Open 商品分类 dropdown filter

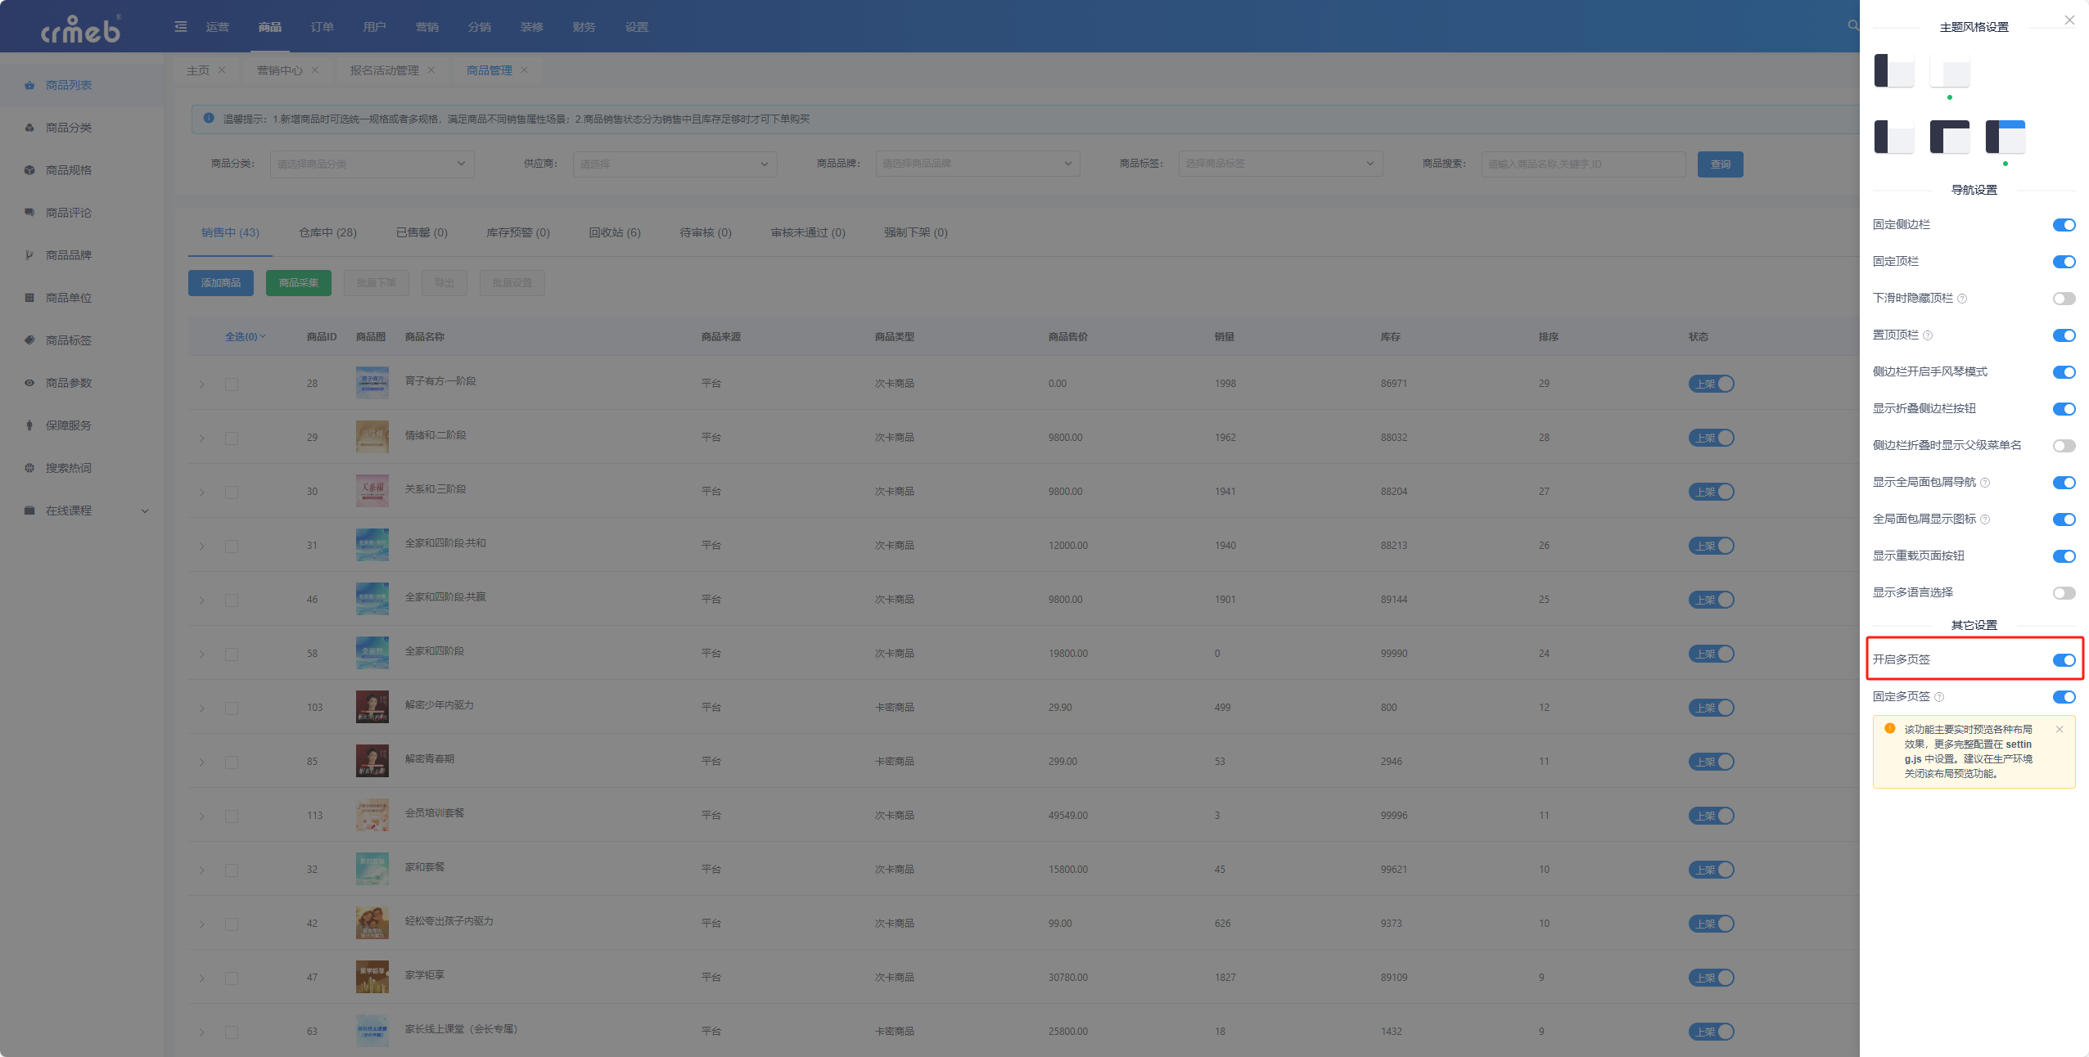coord(372,164)
